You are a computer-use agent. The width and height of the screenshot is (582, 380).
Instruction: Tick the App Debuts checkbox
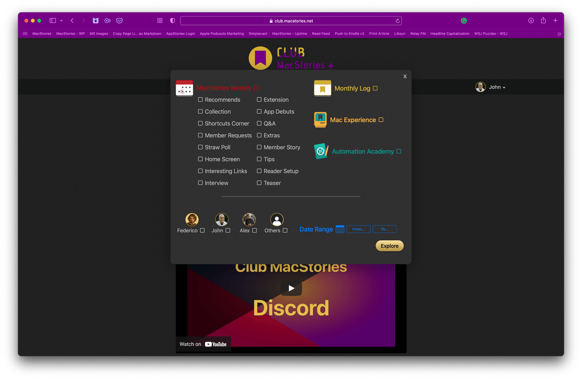[259, 111]
